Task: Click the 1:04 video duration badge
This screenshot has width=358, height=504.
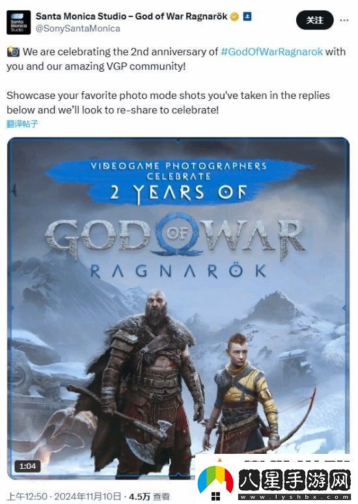Action: pyautogui.click(x=27, y=466)
